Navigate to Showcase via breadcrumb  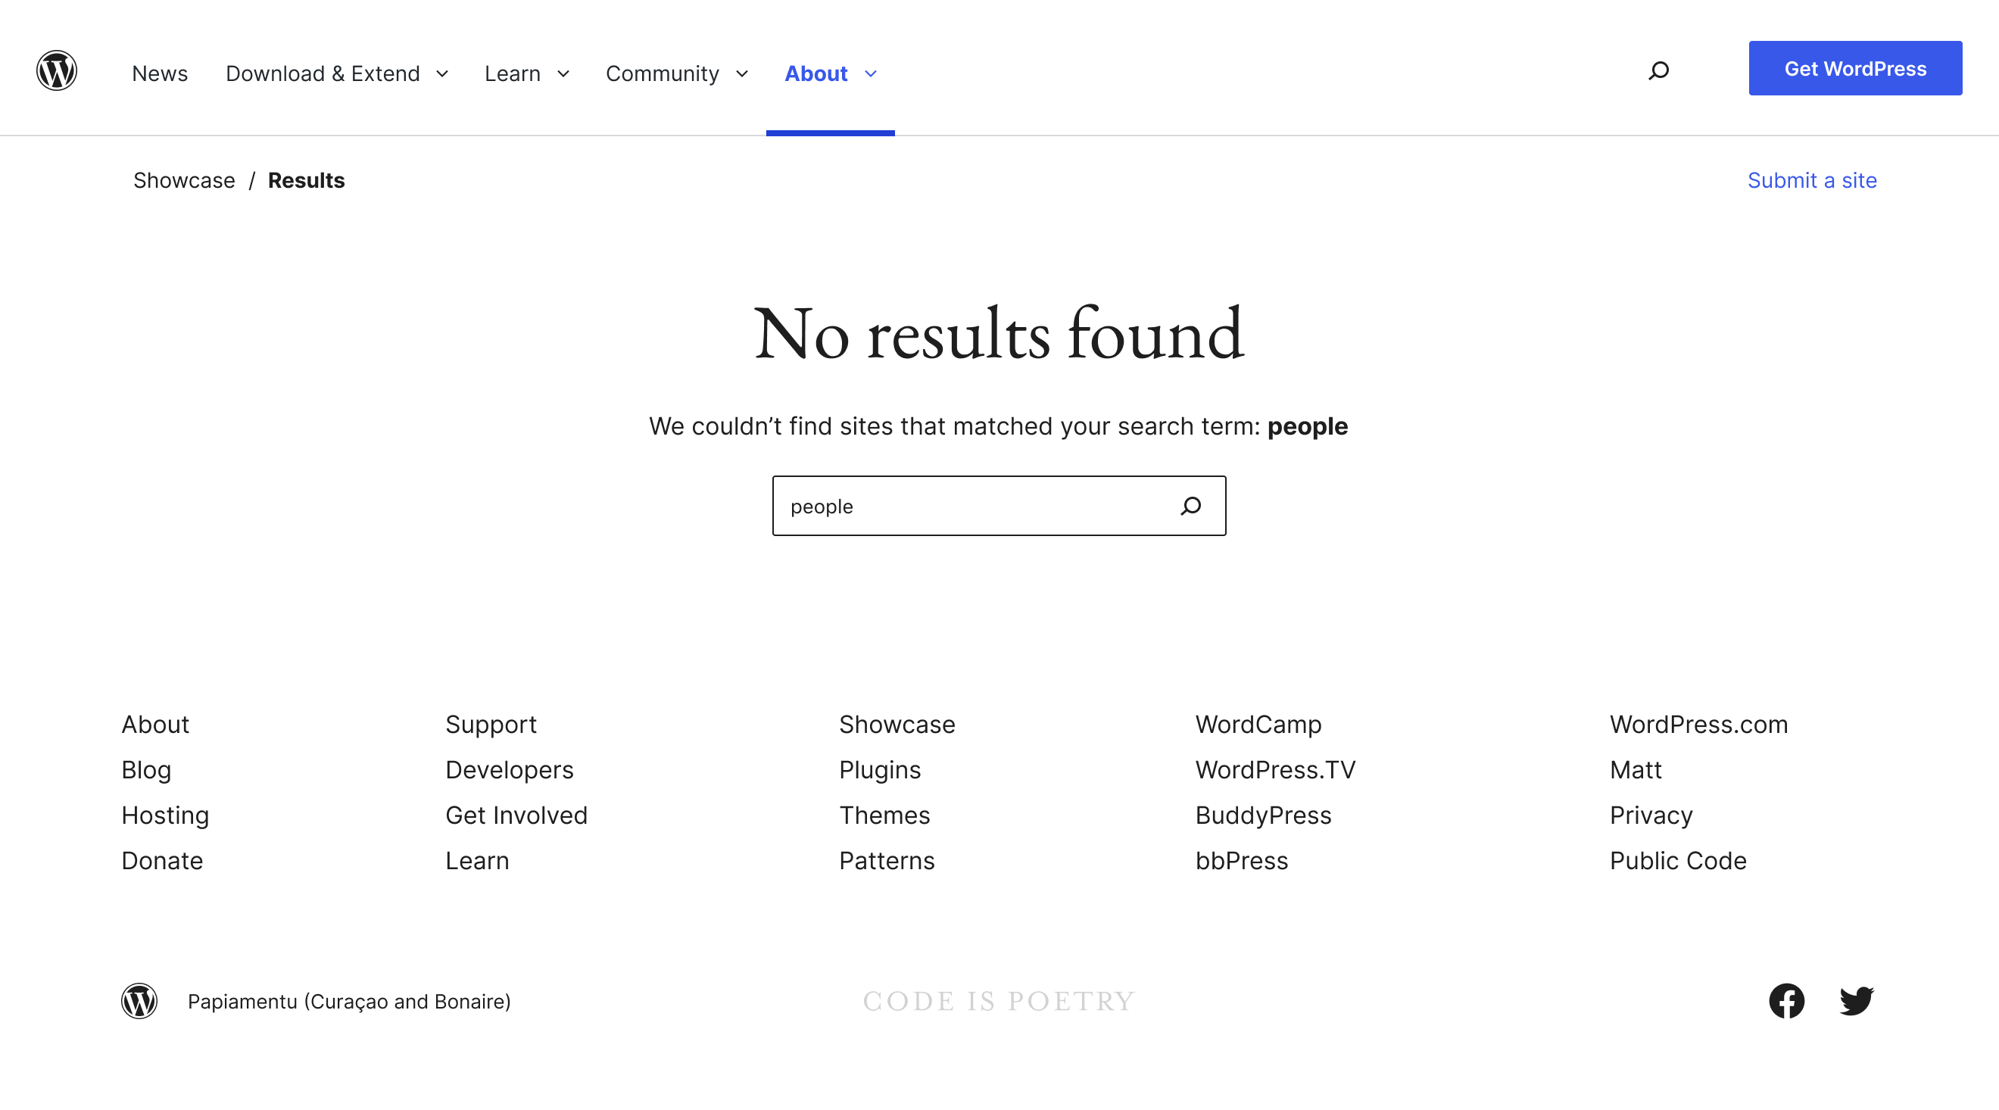(184, 180)
